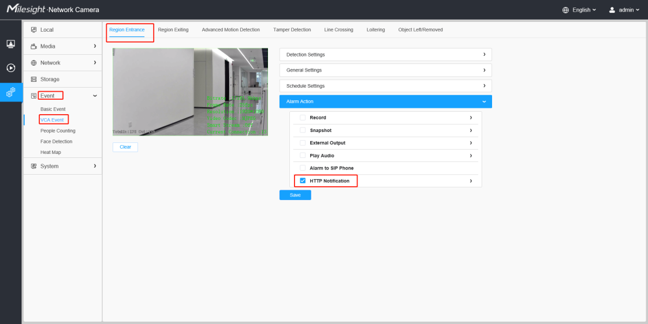Click the globe language icon
Image resolution: width=648 pixels, height=324 pixels.
point(566,10)
